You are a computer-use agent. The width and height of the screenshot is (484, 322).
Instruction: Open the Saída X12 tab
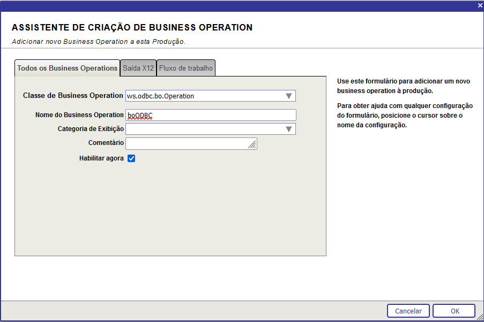[138, 68]
